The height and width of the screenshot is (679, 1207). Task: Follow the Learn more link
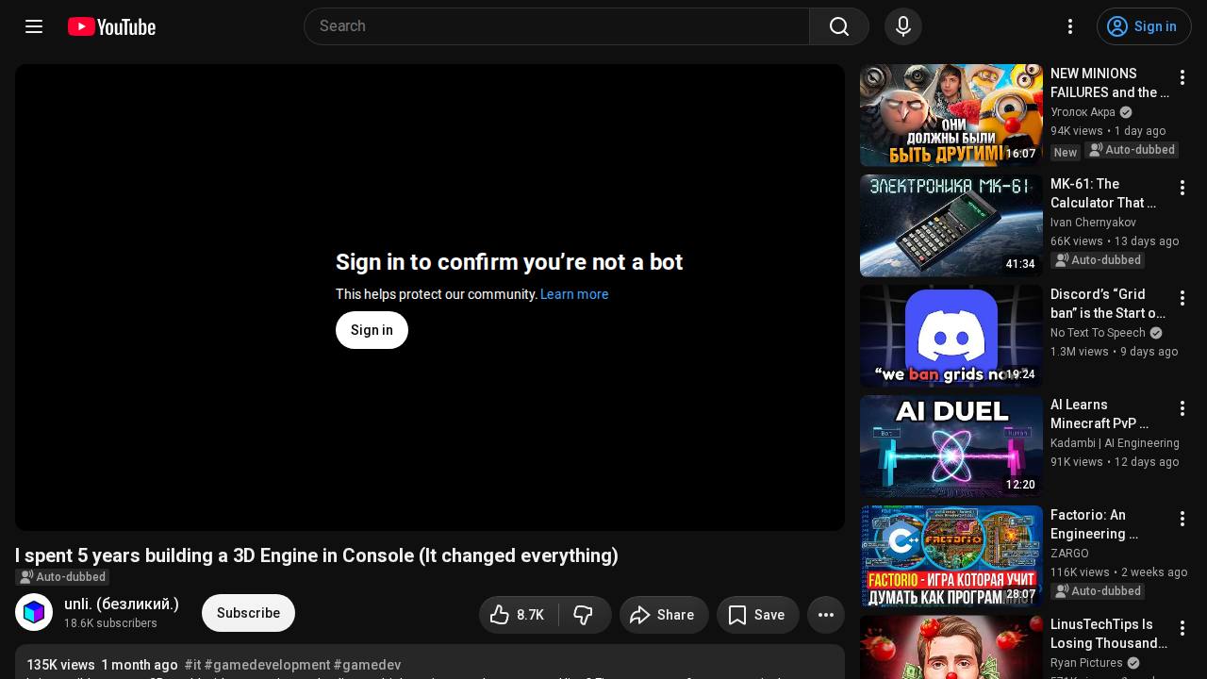tap(574, 294)
